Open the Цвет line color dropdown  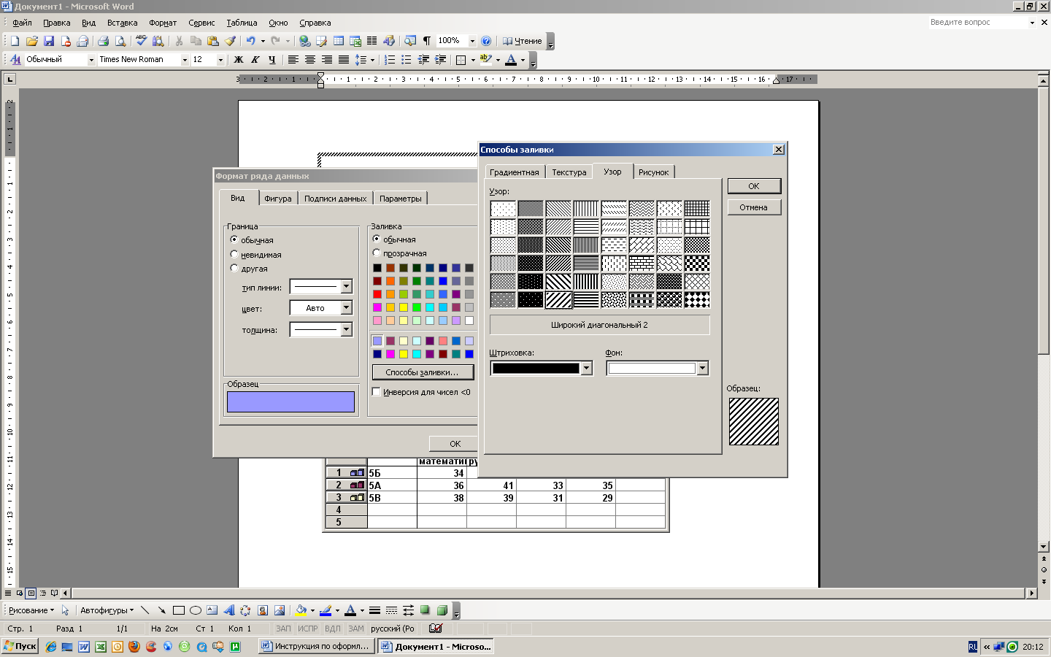point(347,308)
